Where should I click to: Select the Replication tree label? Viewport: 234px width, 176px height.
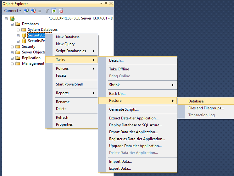(x=31, y=58)
